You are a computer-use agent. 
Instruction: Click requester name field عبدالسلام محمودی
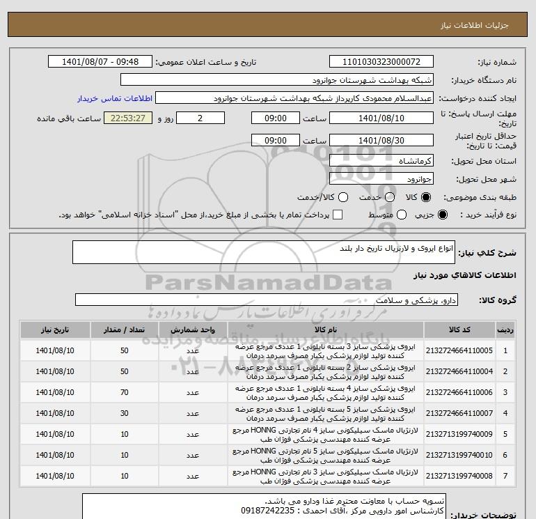point(294,98)
